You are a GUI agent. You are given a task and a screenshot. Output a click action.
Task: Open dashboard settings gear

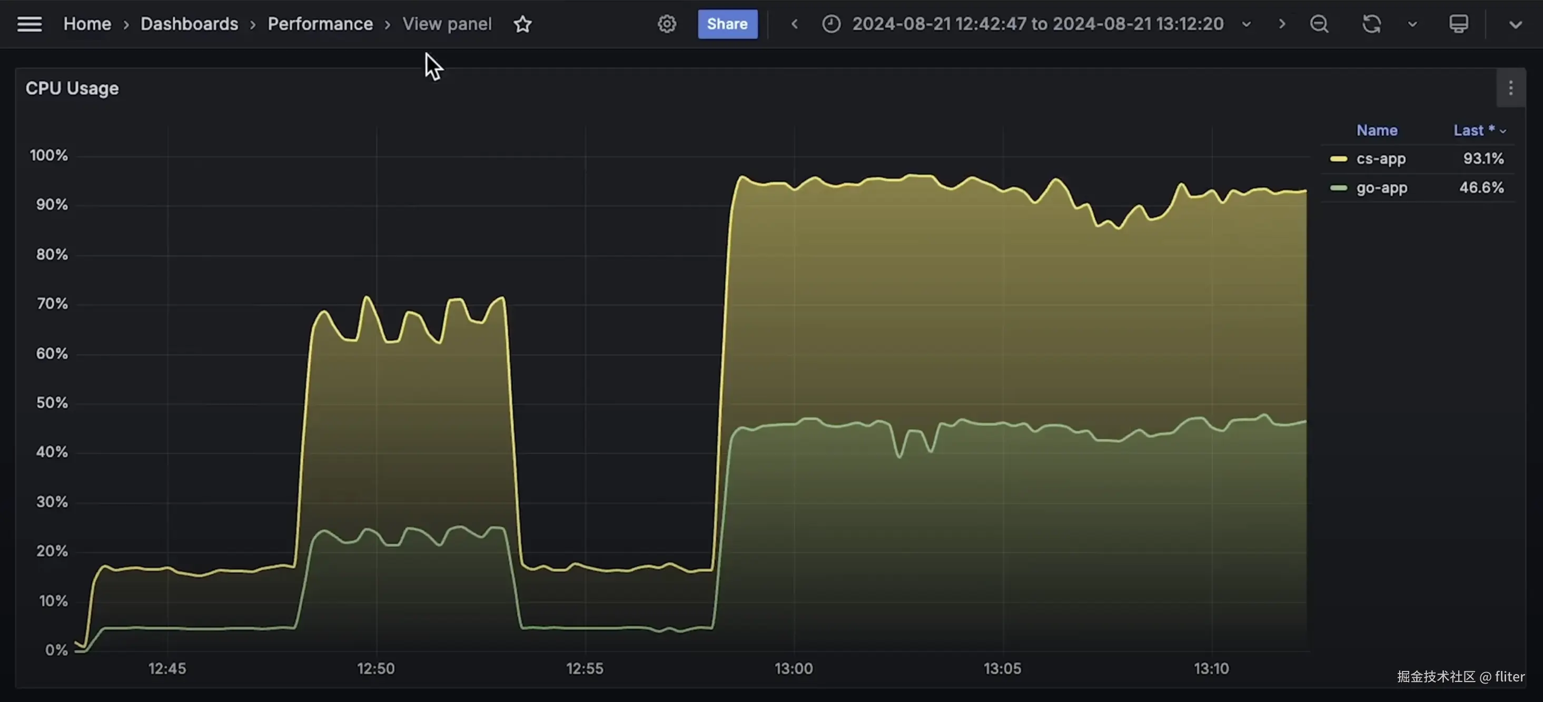[667, 24]
